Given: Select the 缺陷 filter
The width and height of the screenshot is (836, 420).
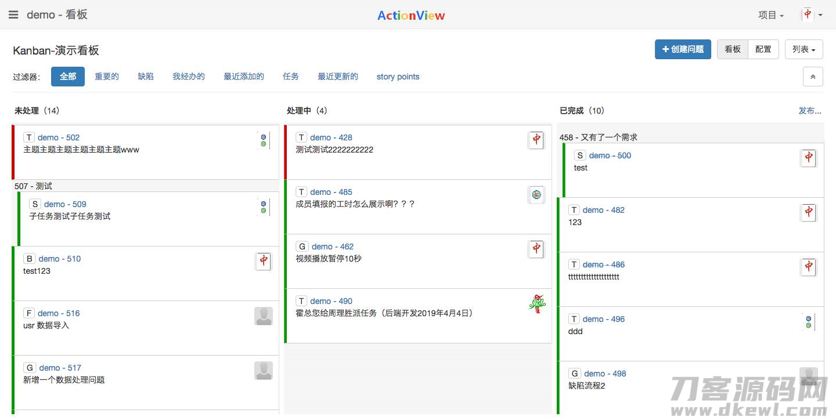Looking at the screenshot, I should pos(146,77).
